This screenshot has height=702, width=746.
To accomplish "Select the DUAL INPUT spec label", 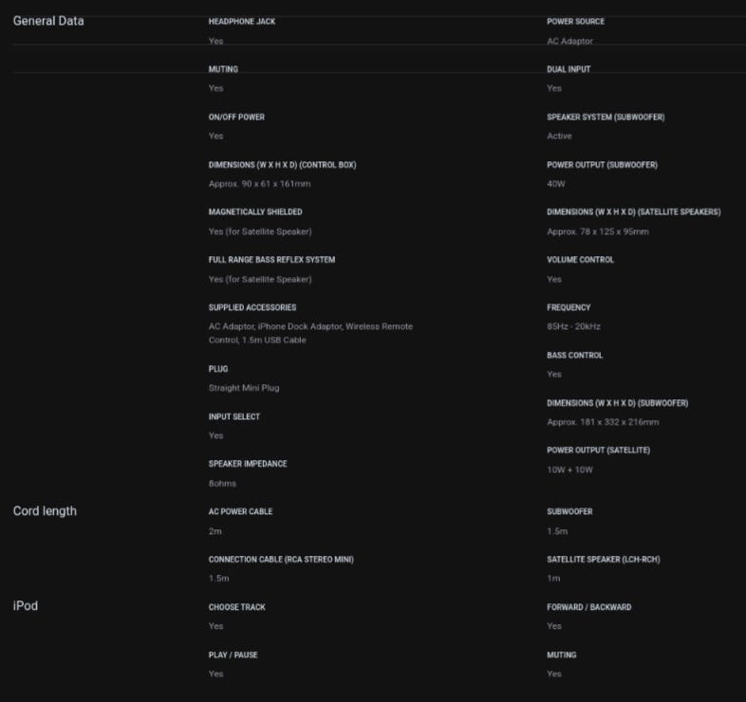I will 569,69.
